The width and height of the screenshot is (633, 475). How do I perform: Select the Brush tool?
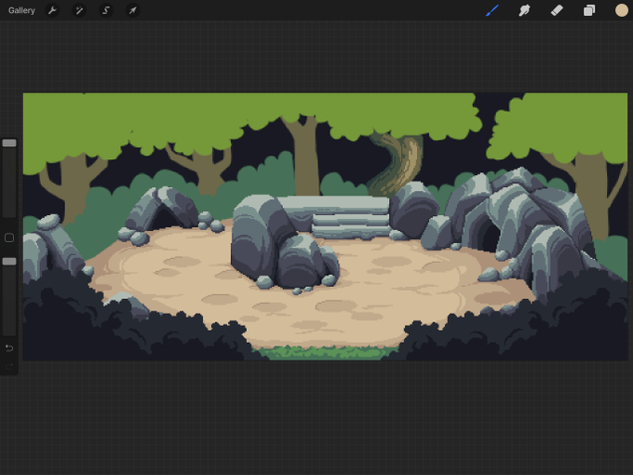point(492,10)
